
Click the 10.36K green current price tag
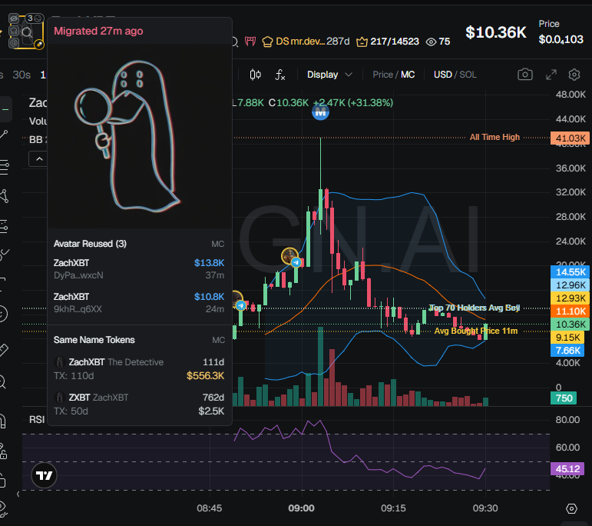(570, 324)
